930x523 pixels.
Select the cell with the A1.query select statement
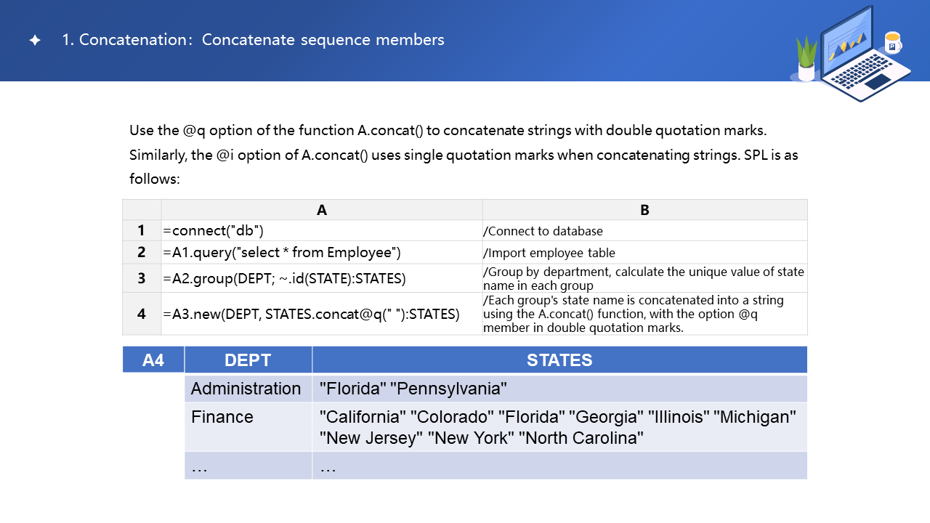(322, 252)
